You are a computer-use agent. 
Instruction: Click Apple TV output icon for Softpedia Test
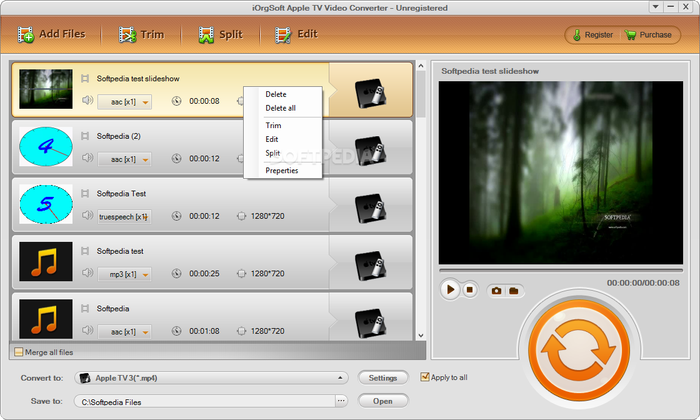pos(370,209)
